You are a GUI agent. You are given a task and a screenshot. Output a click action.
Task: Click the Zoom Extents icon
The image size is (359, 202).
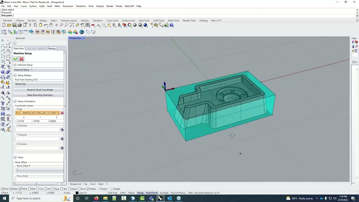click(x=72, y=25)
